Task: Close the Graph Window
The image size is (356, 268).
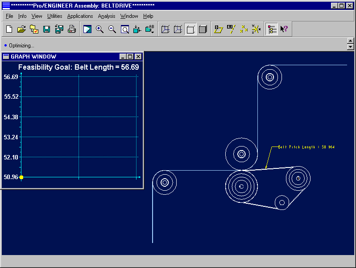Action: coord(138,57)
